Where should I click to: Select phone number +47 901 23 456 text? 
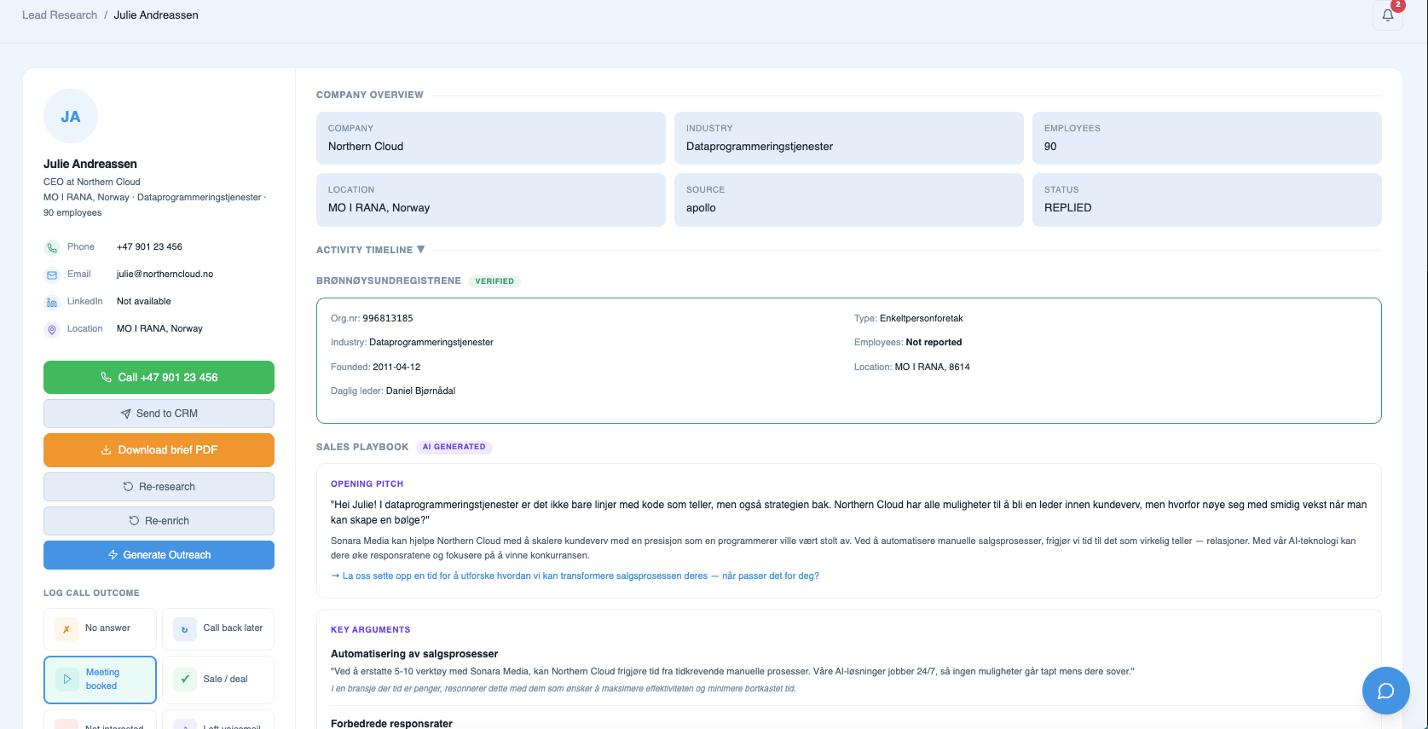coord(149,247)
